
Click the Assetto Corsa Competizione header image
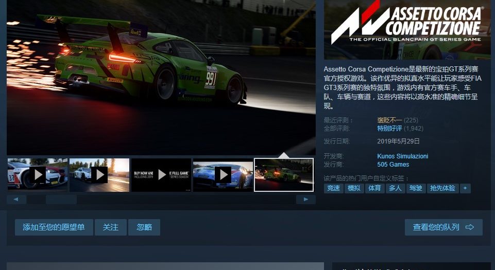[407, 30]
